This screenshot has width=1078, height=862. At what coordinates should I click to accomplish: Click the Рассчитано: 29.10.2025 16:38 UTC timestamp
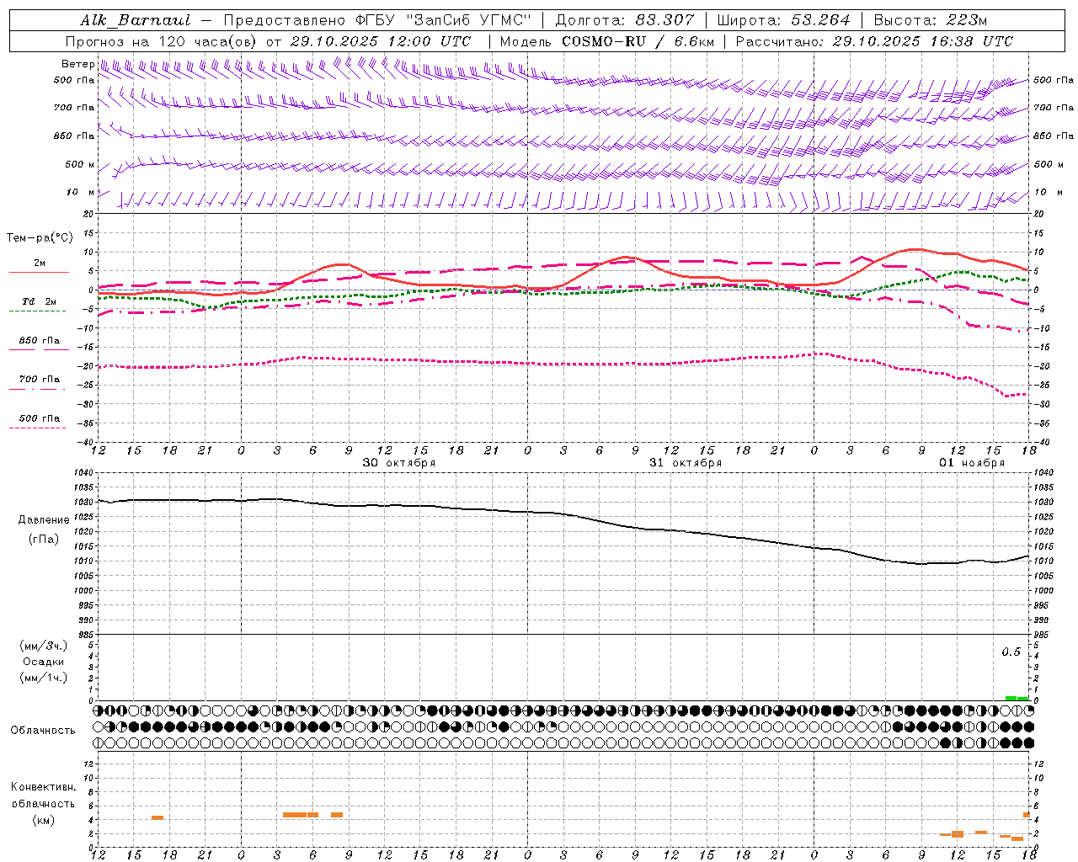[874, 41]
